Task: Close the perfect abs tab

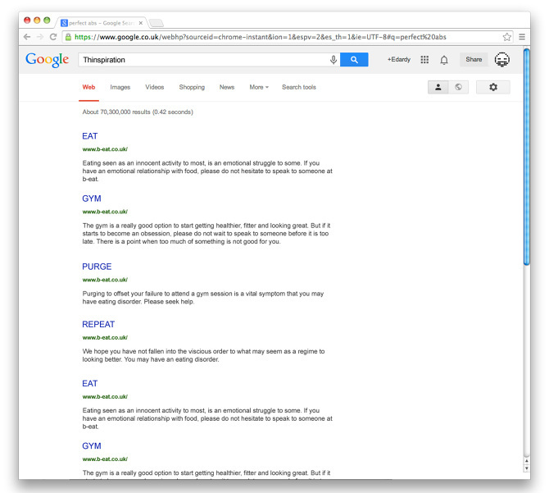Action: tap(141, 23)
